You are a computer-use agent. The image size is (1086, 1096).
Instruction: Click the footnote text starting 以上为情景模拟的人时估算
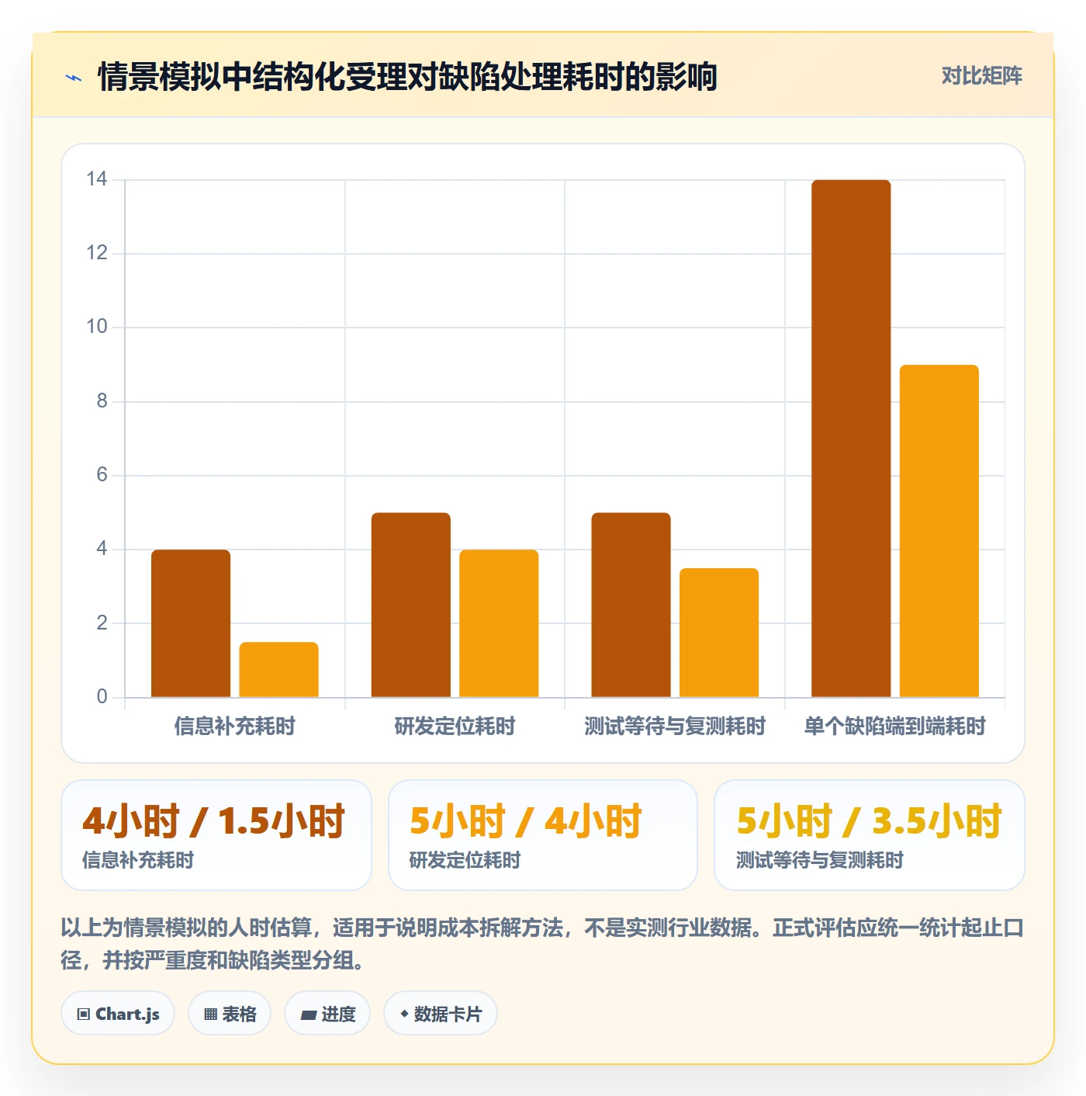point(542,944)
